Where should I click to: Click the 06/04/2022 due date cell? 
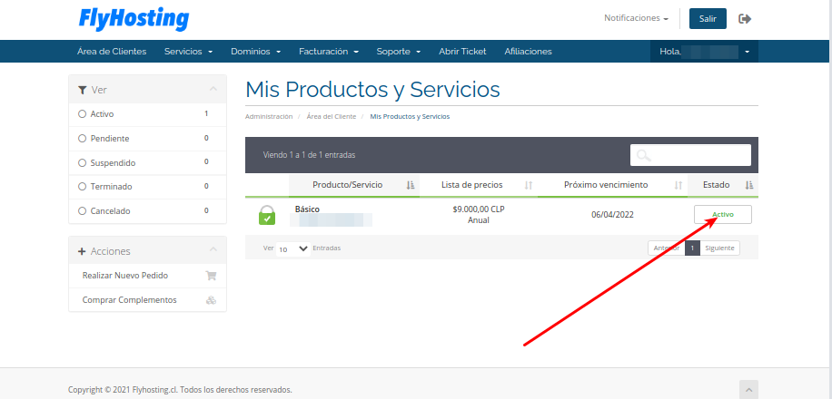pos(612,215)
